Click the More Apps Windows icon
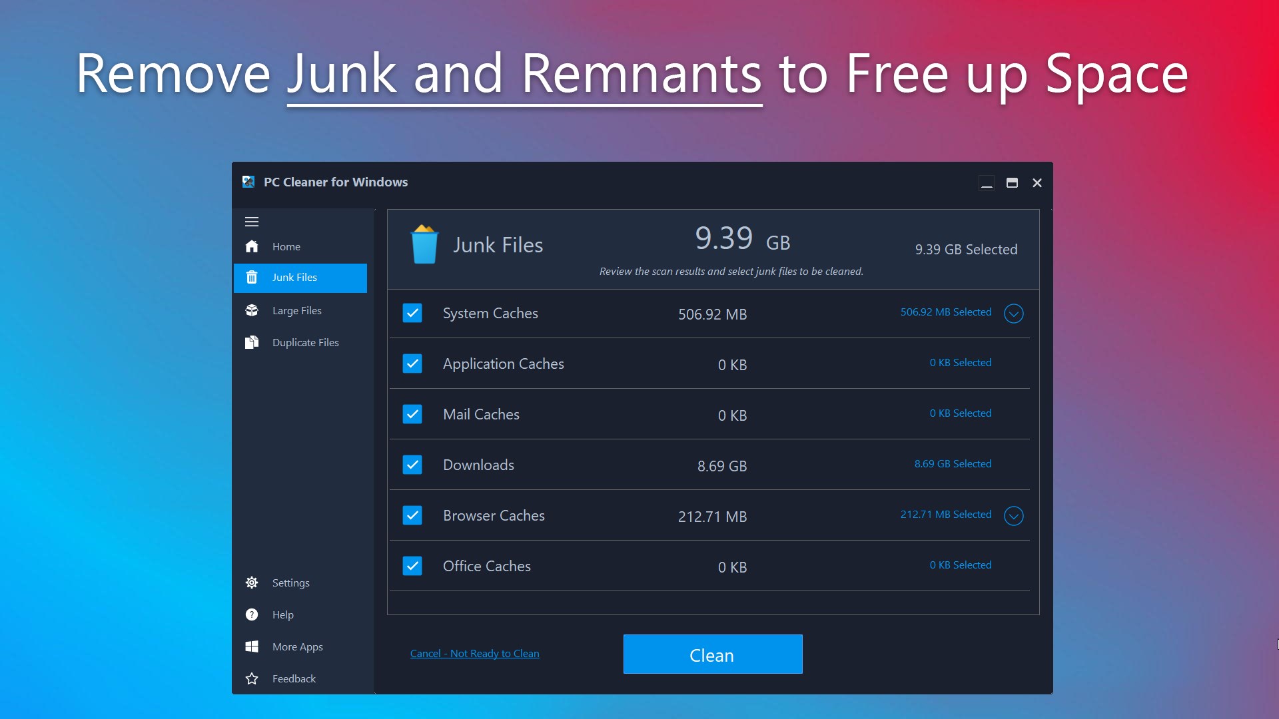Screen dimensions: 1279x719 pyautogui.click(x=252, y=646)
